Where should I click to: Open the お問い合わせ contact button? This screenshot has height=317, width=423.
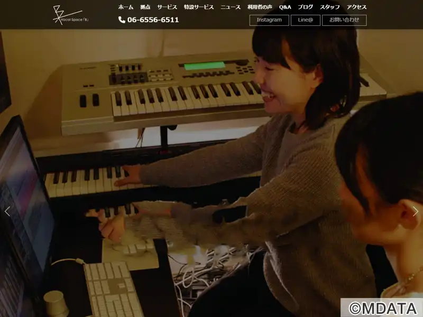(x=344, y=20)
